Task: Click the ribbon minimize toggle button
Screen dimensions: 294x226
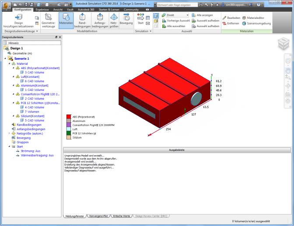Action: tap(147, 10)
